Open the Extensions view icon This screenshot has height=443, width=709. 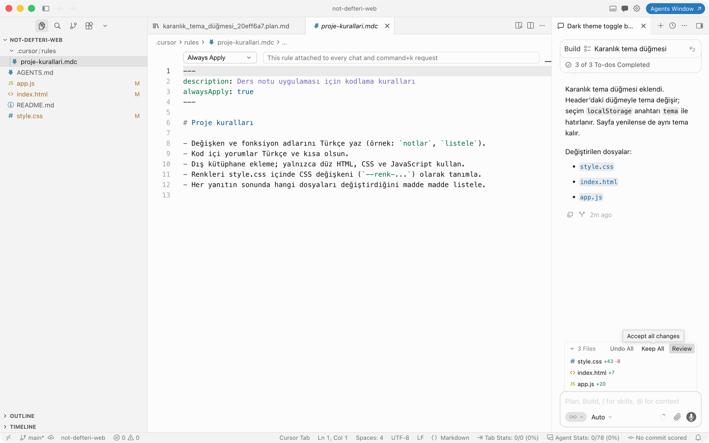click(x=89, y=26)
